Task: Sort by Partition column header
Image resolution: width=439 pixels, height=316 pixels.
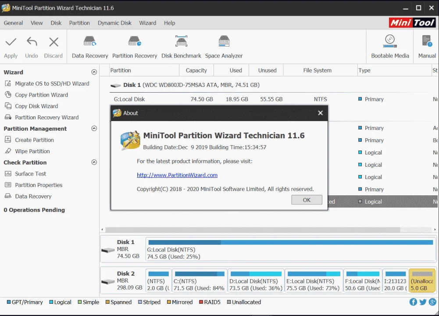Action: (143, 70)
